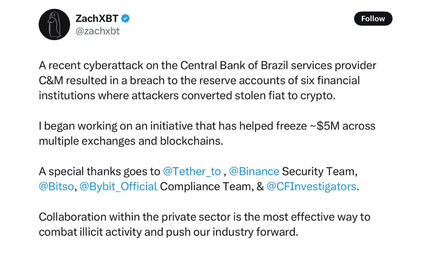The height and width of the screenshot is (254, 436).
Task: Click the blue verified badge beside ZachXBT
Action: tap(126, 18)
